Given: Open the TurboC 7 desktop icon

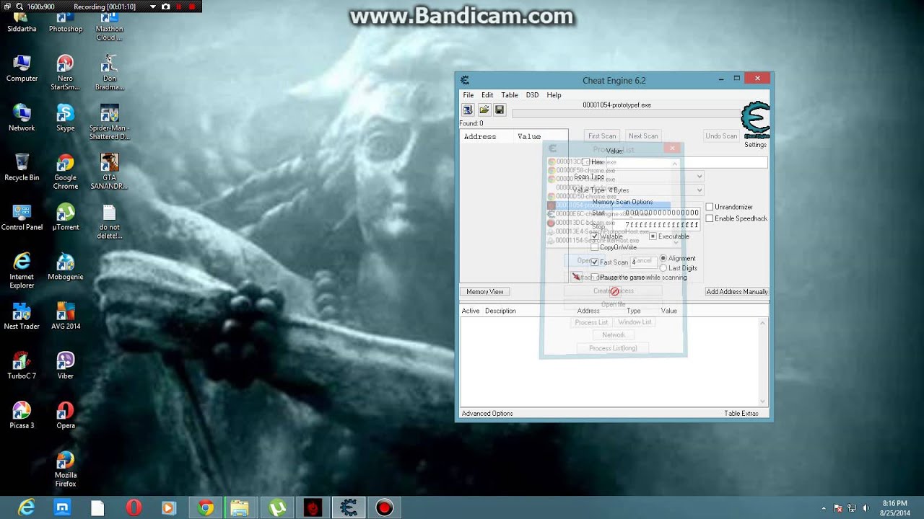Looking at the screenshot, I should 22,365.
